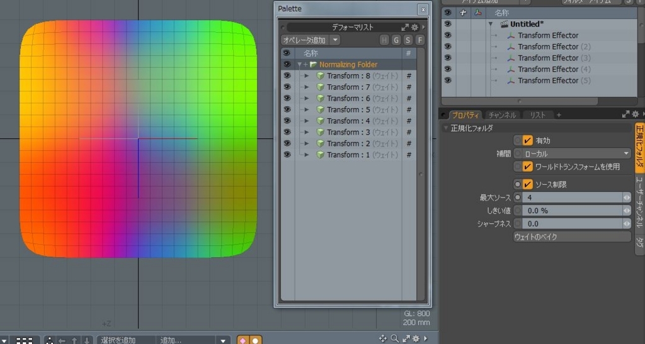Expand the Transform : 6 item
This screenshot has height=344, width=645.
pyautogui.click(x=307, y=99)
